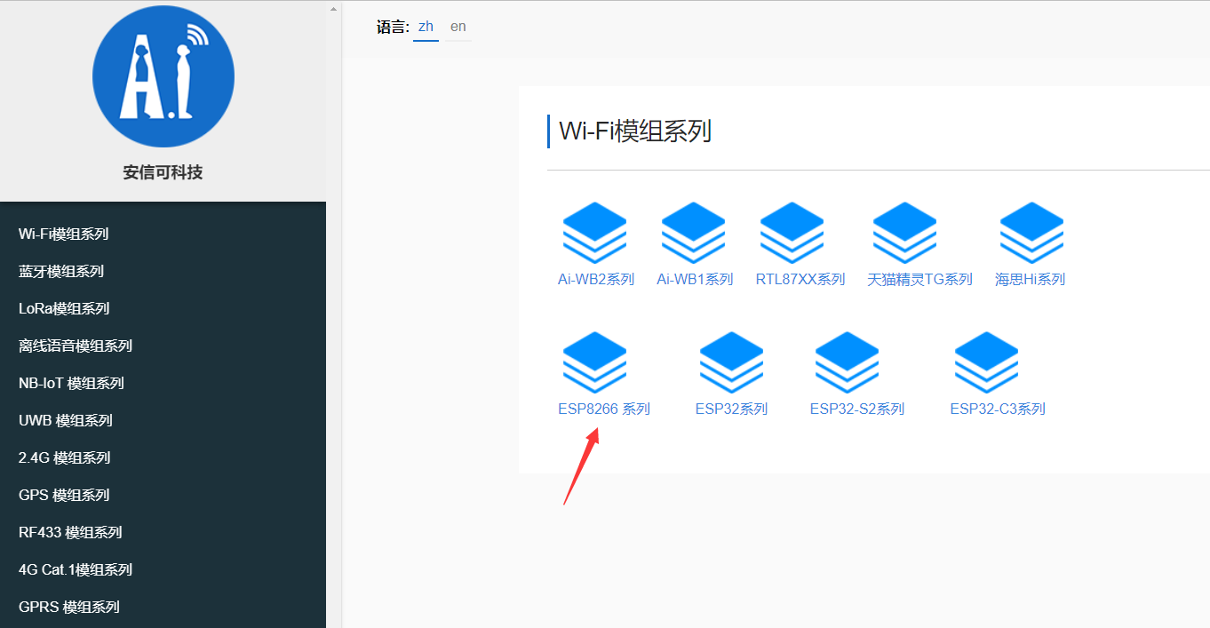
Task: Open the ESP32系列 text link
Action: [731, 409]
